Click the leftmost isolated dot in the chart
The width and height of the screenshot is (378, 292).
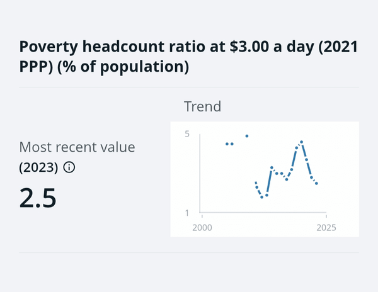227,144
